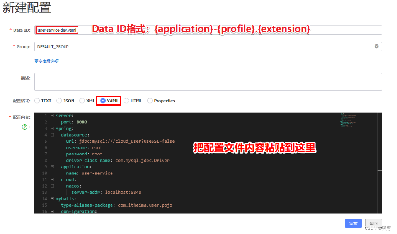The width and height of the screenshot is (397, 234).
Task: Select the YAML format radio button
Action: coord(103,101)
